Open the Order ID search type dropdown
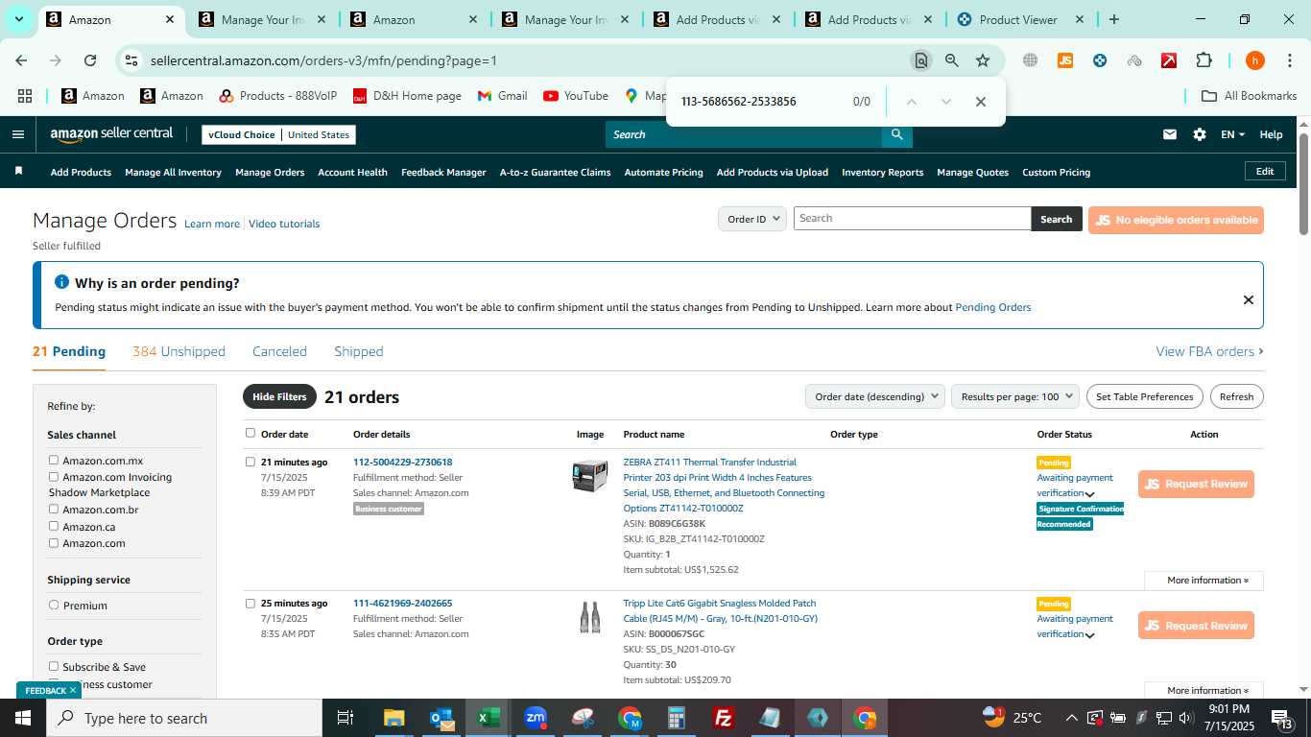The width and height of the screenshot is (1311, 737). pyautogui.click(x=752, y=219)
